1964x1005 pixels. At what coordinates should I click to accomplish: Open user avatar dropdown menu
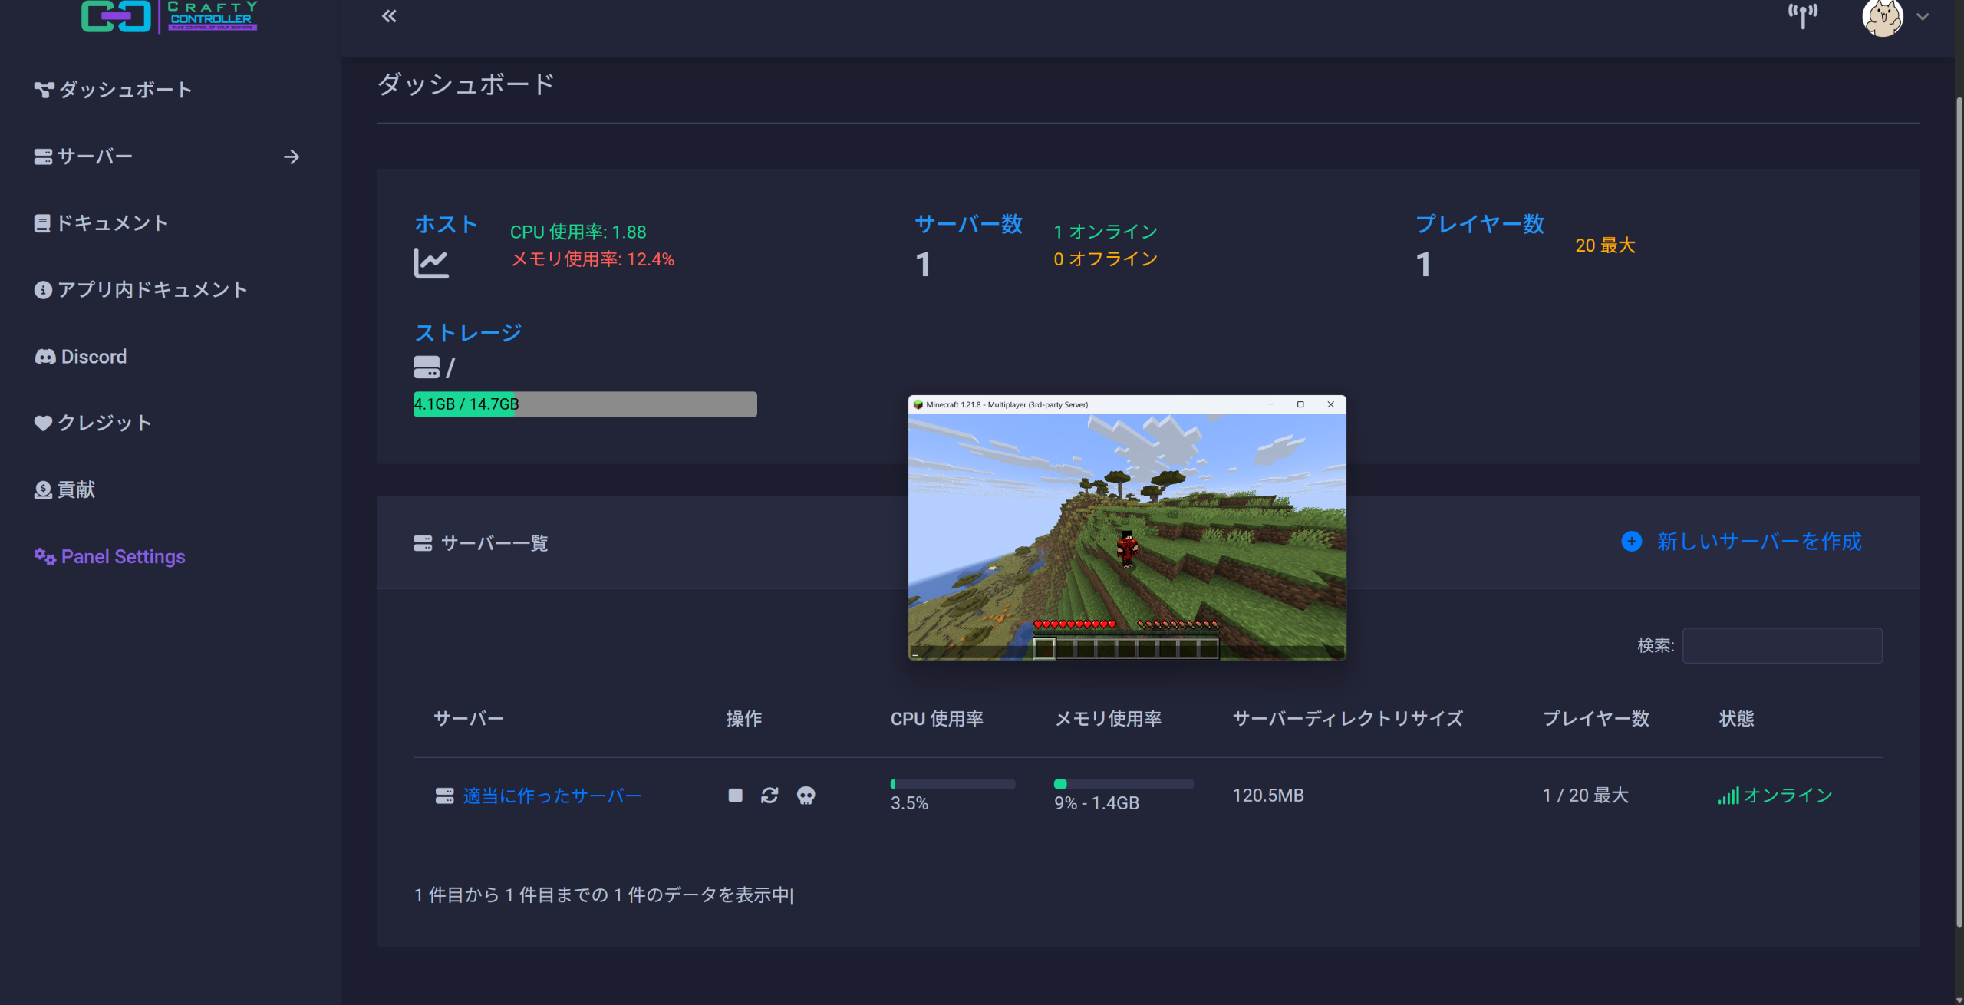[1882, 17]
